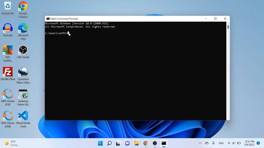Screen dimensions: 264x148
Task: Minimize the Command Prompt window
Action: [x=206, y=18]
